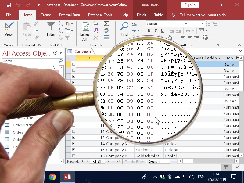
Task: Open the File tab
Action: 9,15
